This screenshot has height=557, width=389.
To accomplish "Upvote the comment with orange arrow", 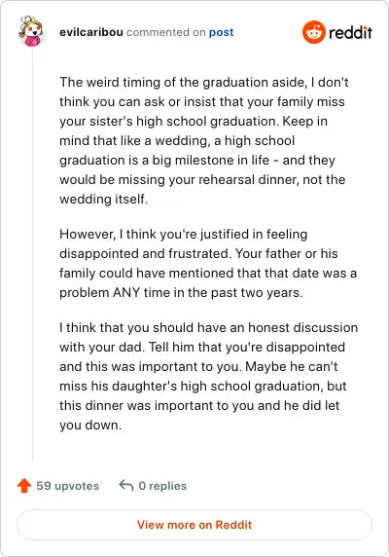I will tap(24, 485).
